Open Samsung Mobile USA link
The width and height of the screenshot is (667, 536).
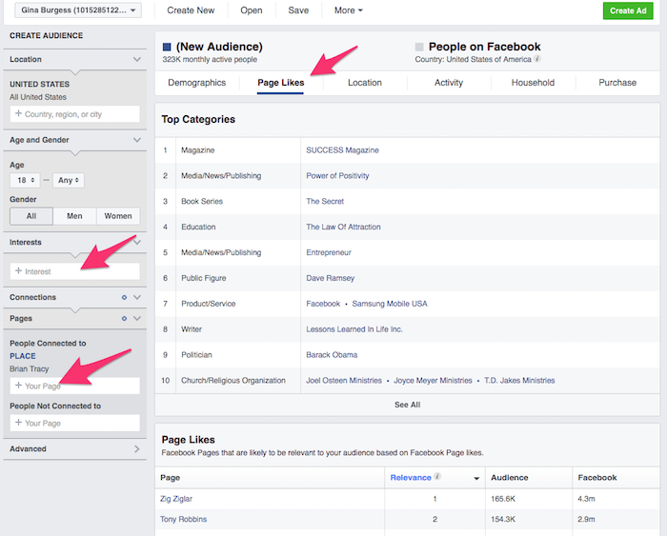pyautogui.click(x=390, y=304)
